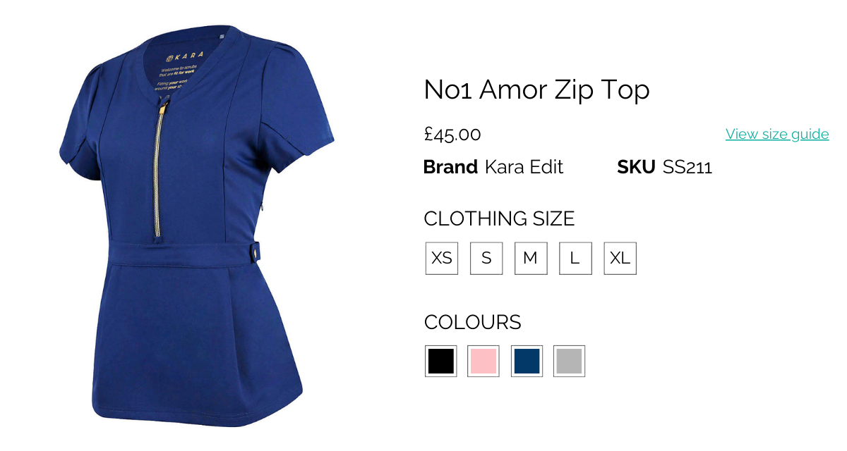Select the XL size option
This screenshot has width=847, height=451.
point(620,258)
